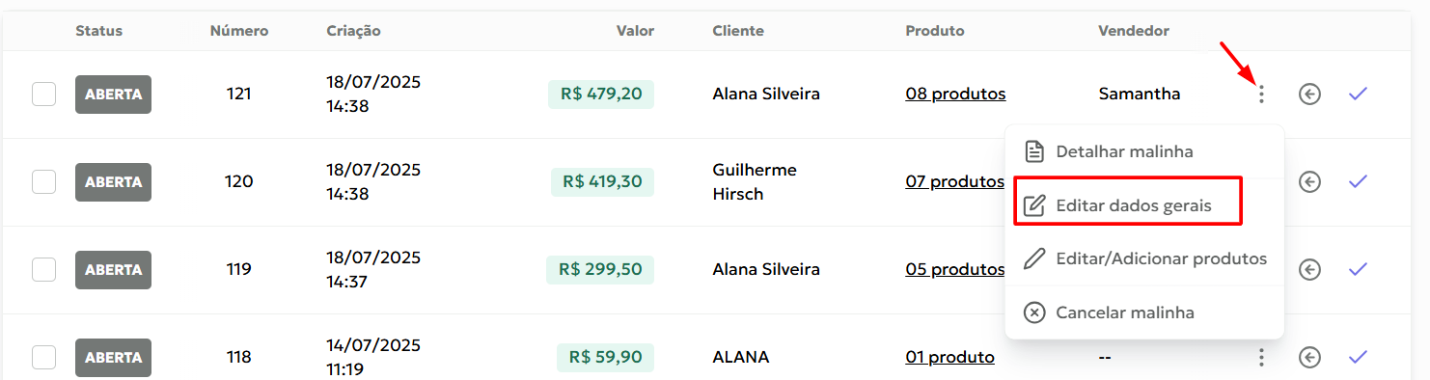Open three-dot menu for order 118
Screen dimensions: 1430x380
click(x=1261, y=357)
